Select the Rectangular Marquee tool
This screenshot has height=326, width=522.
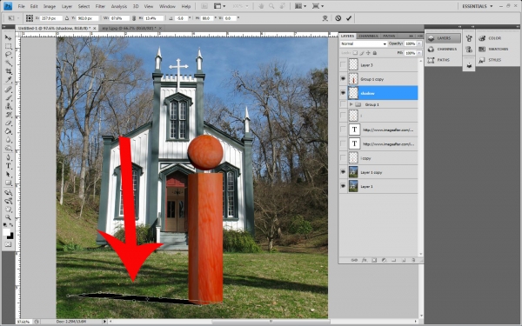tap(8, 46)
